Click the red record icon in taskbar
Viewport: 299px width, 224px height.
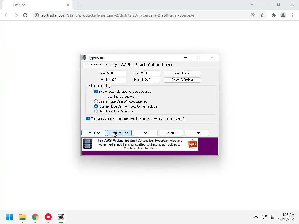(48, 217)
